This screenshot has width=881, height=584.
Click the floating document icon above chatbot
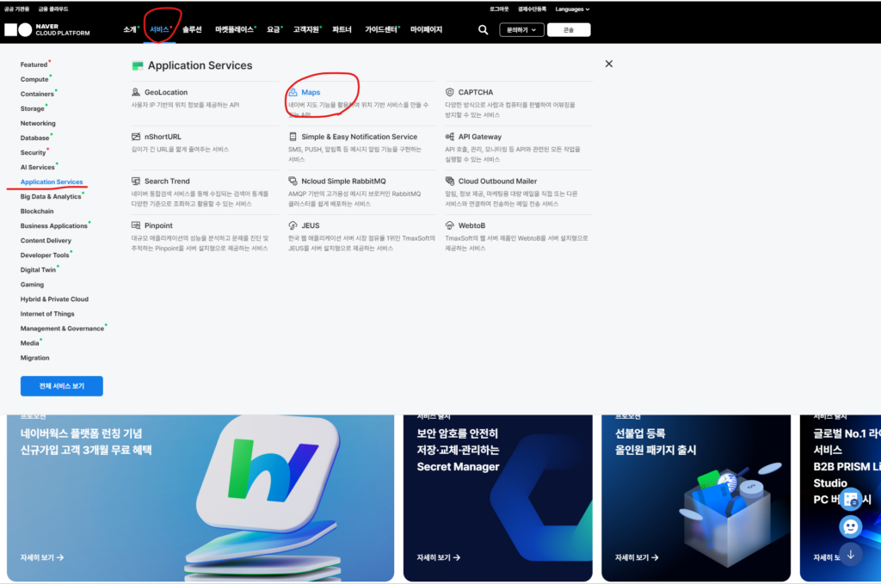[x=851, y=499]
